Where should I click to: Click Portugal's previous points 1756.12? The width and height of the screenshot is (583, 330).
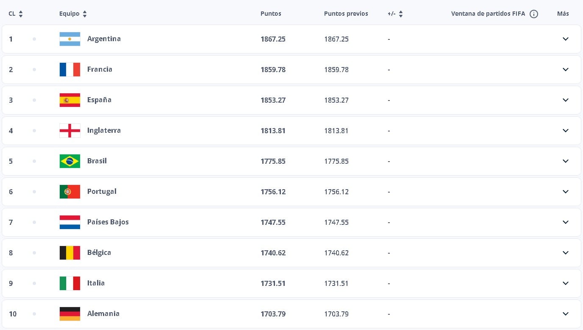336,192
